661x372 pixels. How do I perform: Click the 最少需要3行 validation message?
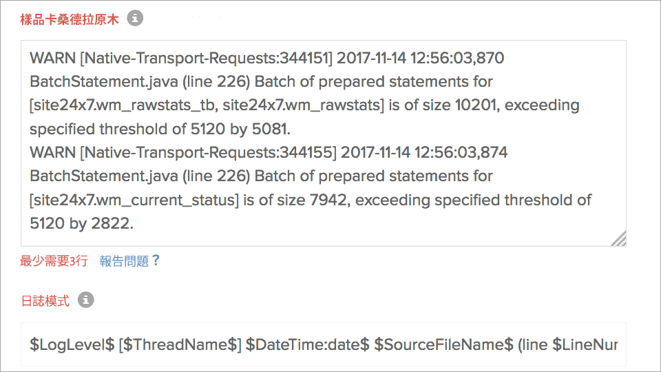[x=54, y=261]
